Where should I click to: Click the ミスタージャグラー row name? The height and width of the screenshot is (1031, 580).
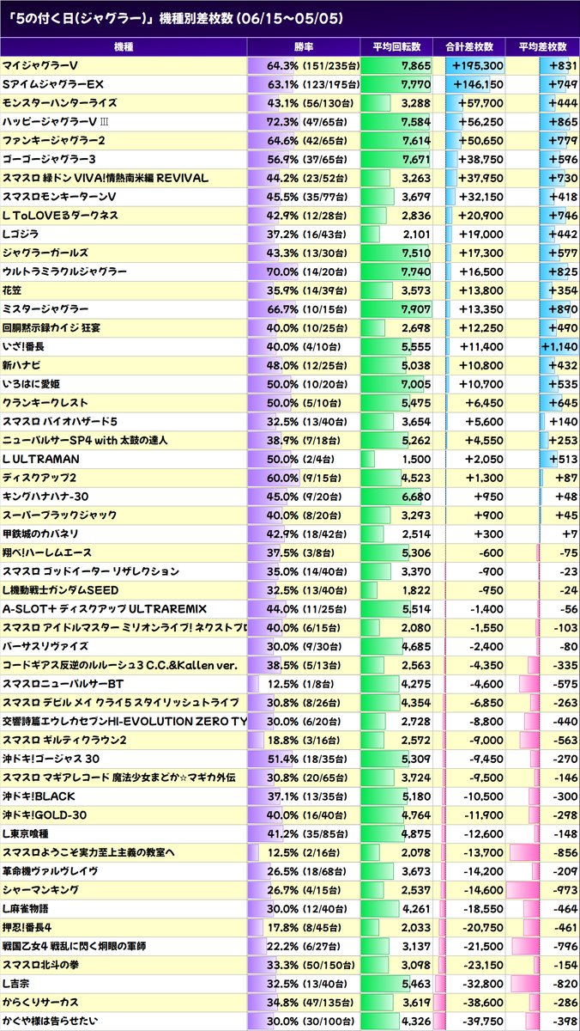click(45, 309)
